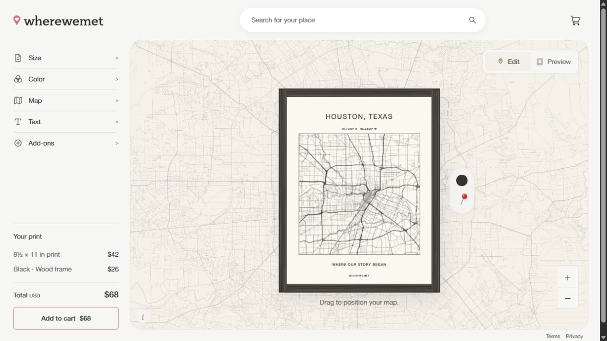Image resolution: width=607 pixels, height=341 pixels.
Task: Click the coordinates line on poster
Action: click(x=359, y=129)
